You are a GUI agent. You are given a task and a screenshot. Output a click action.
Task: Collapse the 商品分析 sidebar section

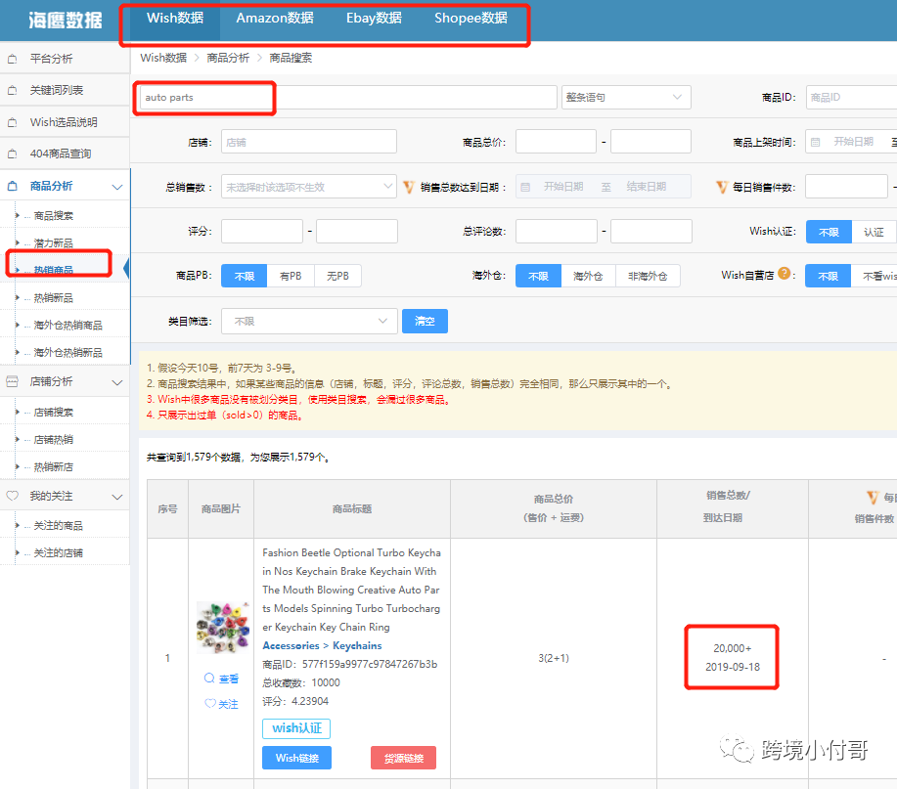(x=116, y=184)
